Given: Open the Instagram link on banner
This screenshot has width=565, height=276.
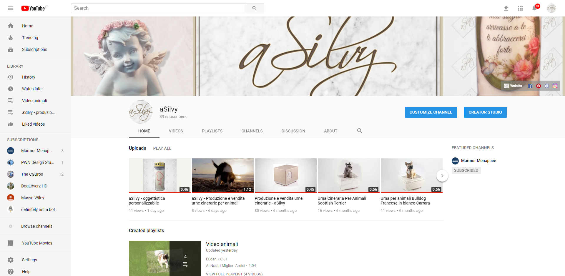Looking at the screenshot, I should pos(555,86).
